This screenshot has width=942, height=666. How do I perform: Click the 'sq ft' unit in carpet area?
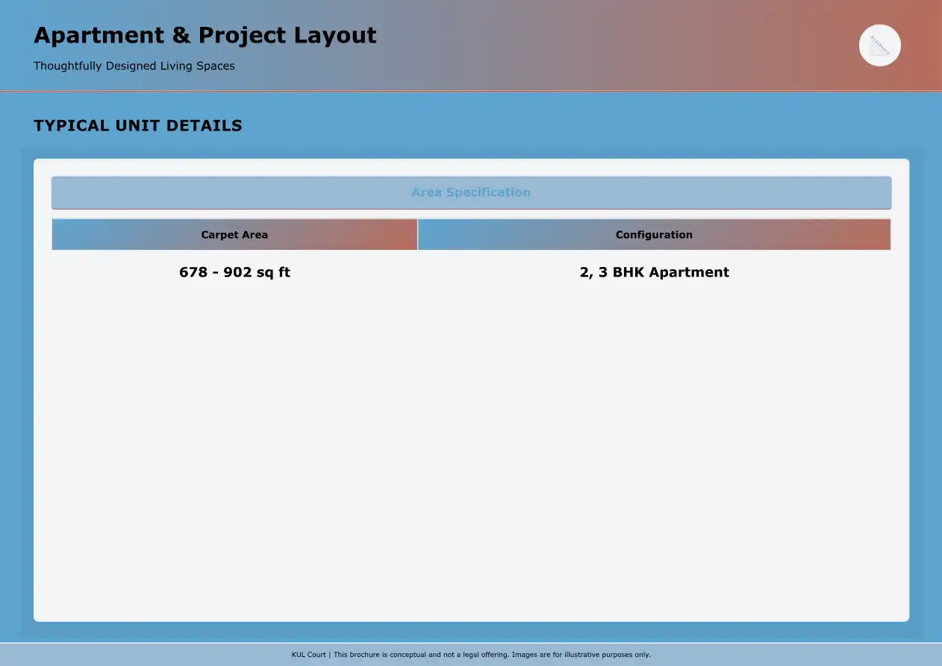pos(273,272)
